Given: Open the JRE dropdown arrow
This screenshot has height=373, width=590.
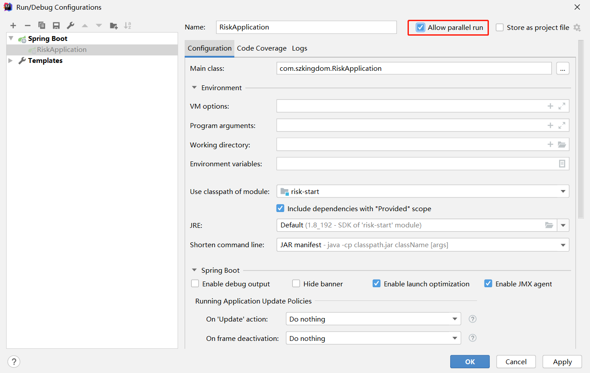Looking at the screenshot, I should point(563,225).
